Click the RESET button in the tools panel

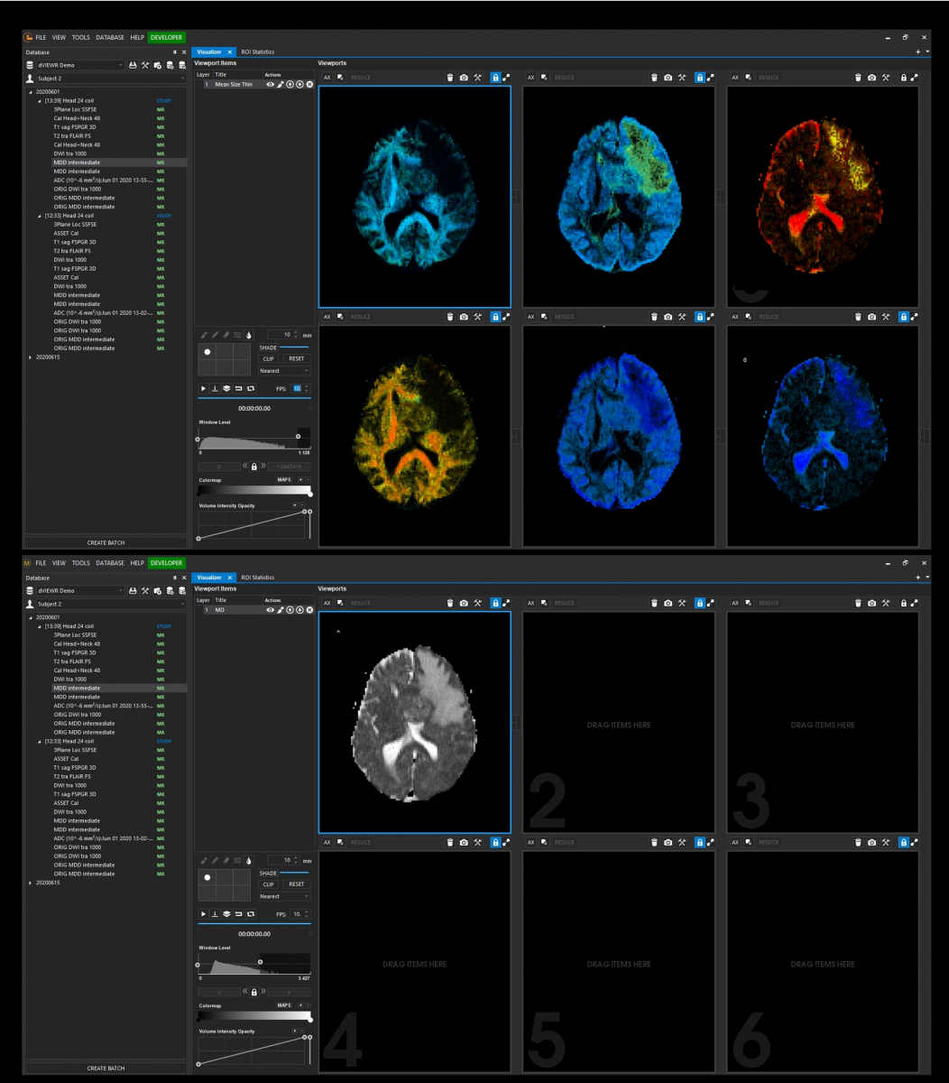[x=296, y=357]
